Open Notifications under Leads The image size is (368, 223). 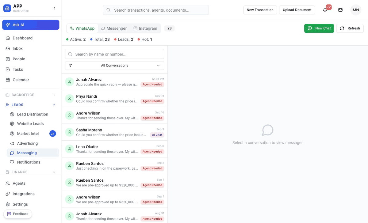click(33, 162)
